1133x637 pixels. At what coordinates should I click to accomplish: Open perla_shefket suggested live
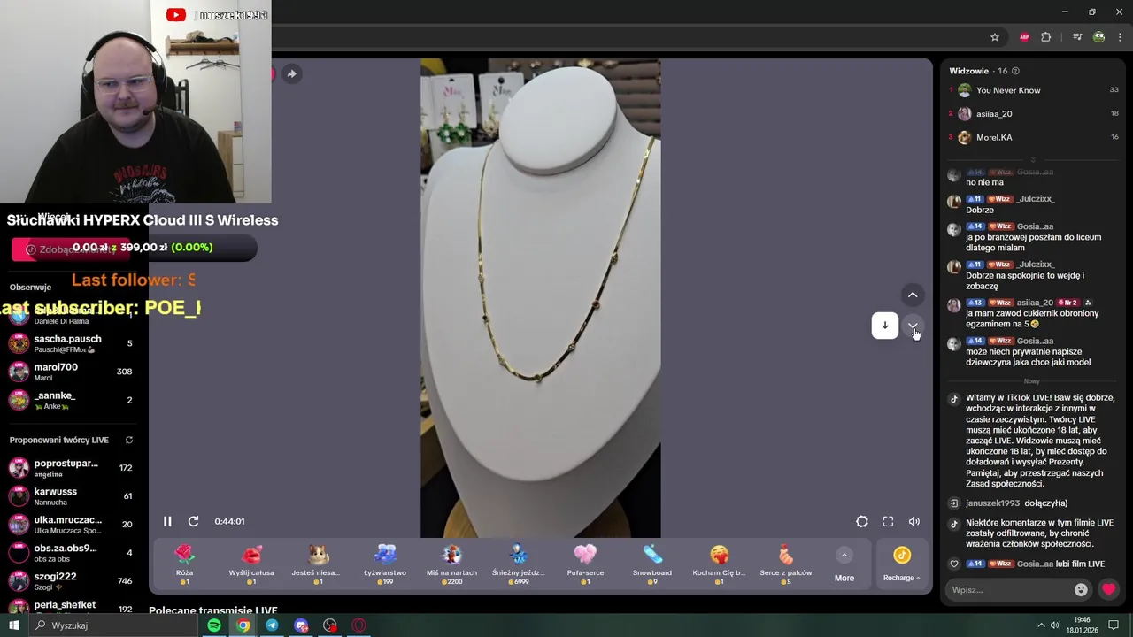point(71,607)
